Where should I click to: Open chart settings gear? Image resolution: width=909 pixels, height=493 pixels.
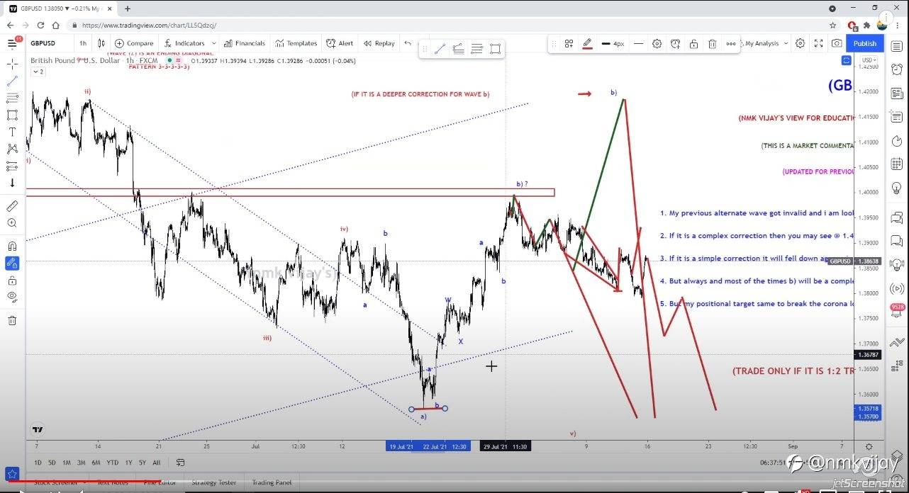[x=800, y=43]
